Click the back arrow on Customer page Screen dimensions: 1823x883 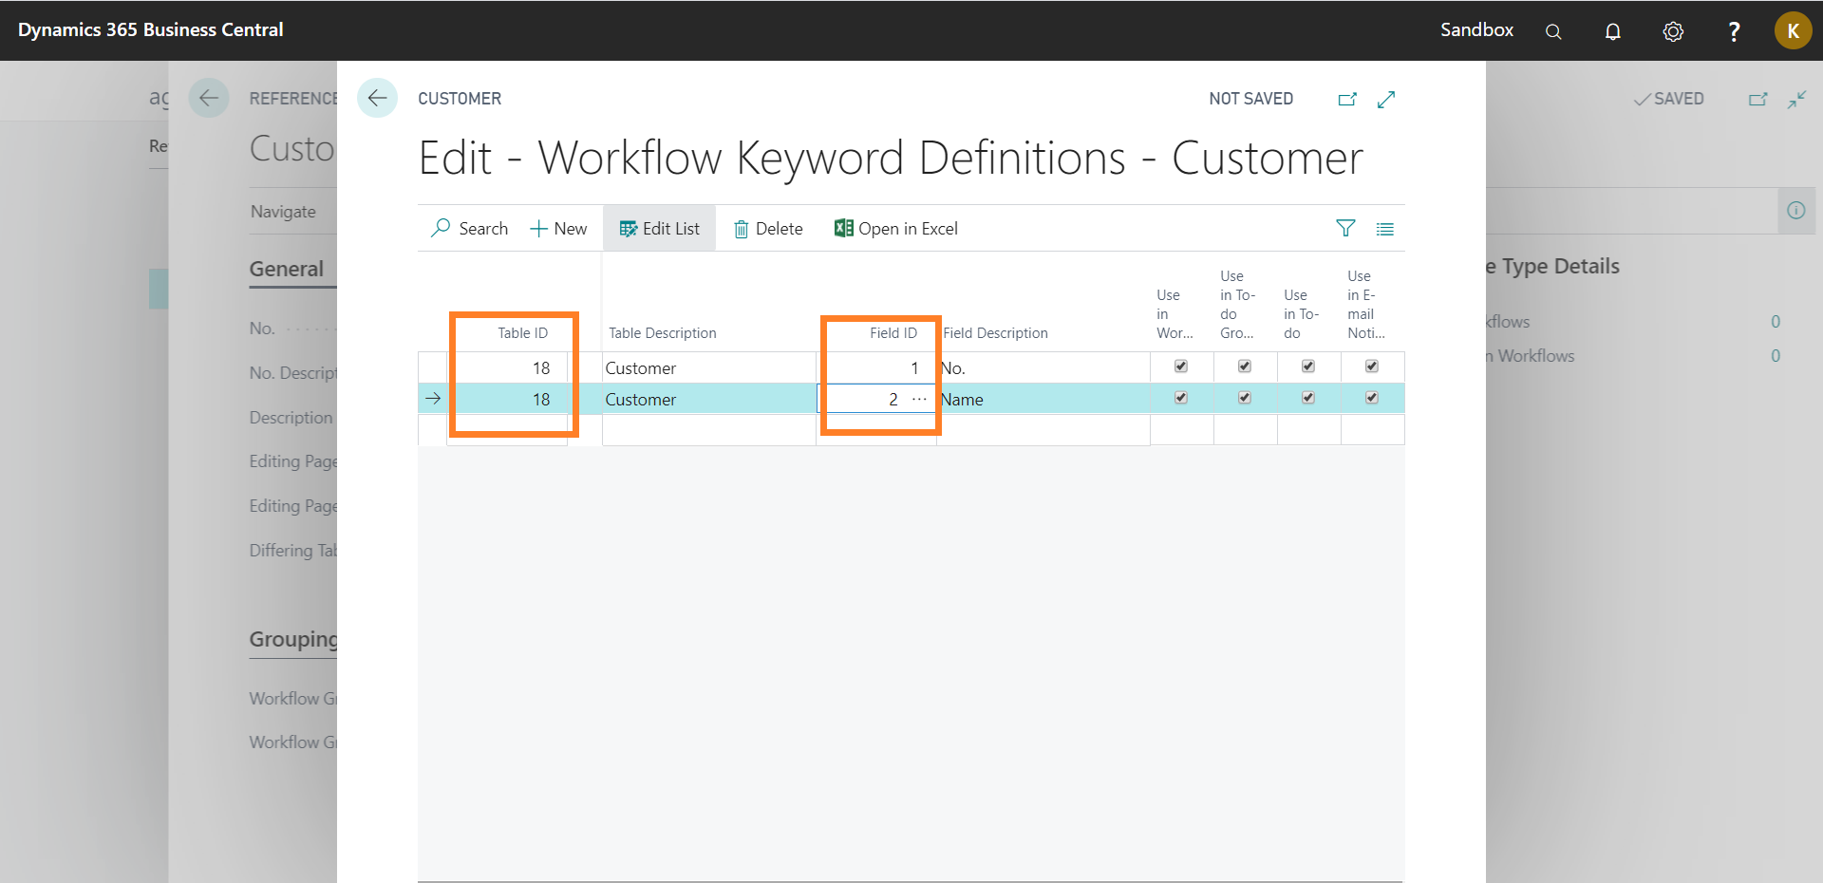(377, 98)
